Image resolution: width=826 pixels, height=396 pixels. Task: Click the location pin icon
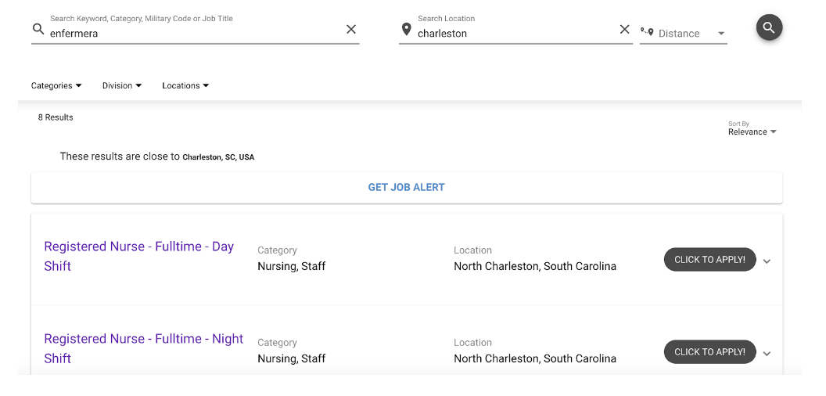click(406, 29)
